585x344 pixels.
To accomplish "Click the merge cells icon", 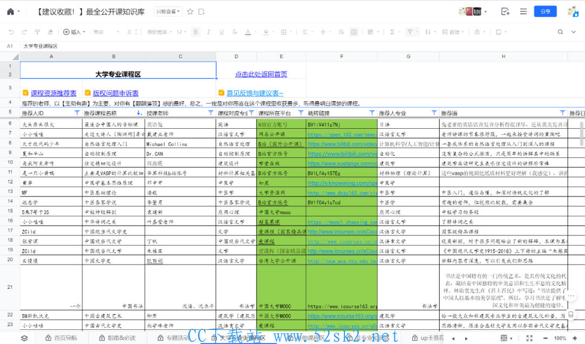I will point(354,32).
